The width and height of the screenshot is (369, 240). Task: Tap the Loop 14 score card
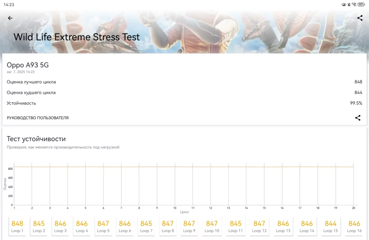coord(307,226)
